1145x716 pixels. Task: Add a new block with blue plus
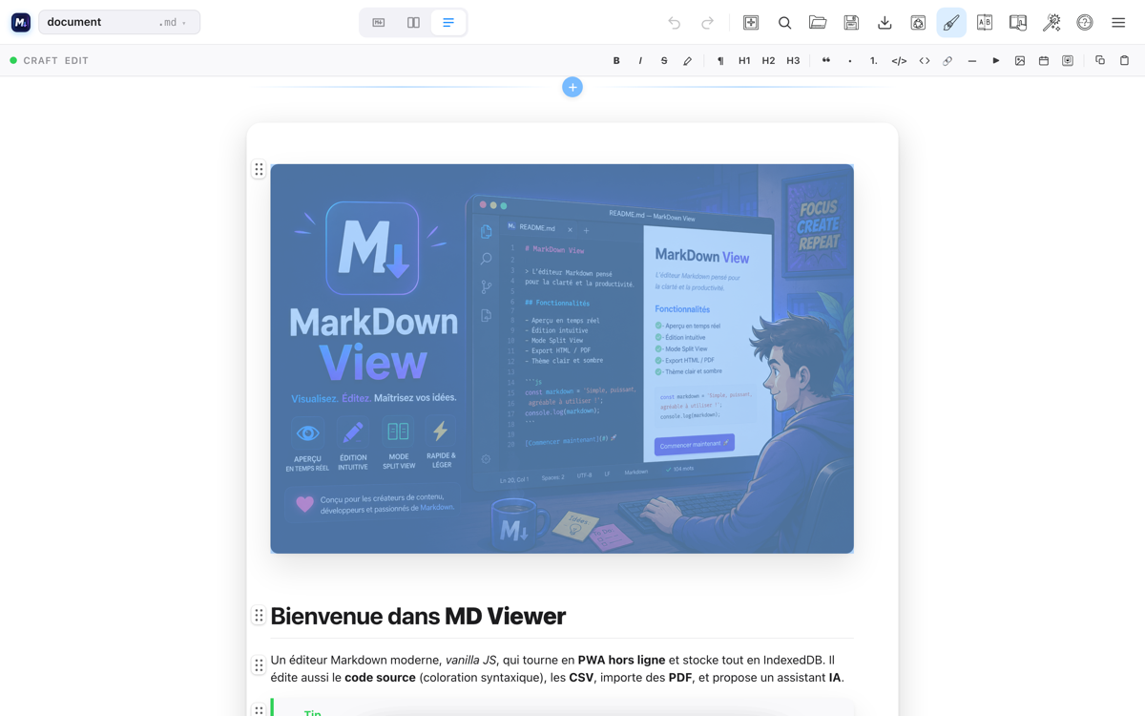572,87
